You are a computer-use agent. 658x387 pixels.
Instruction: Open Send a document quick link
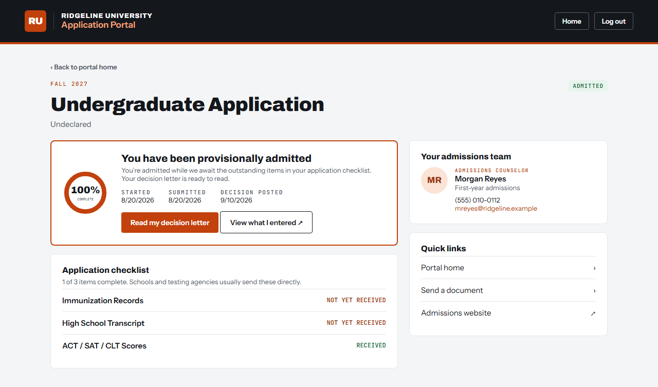click(508, 290)
